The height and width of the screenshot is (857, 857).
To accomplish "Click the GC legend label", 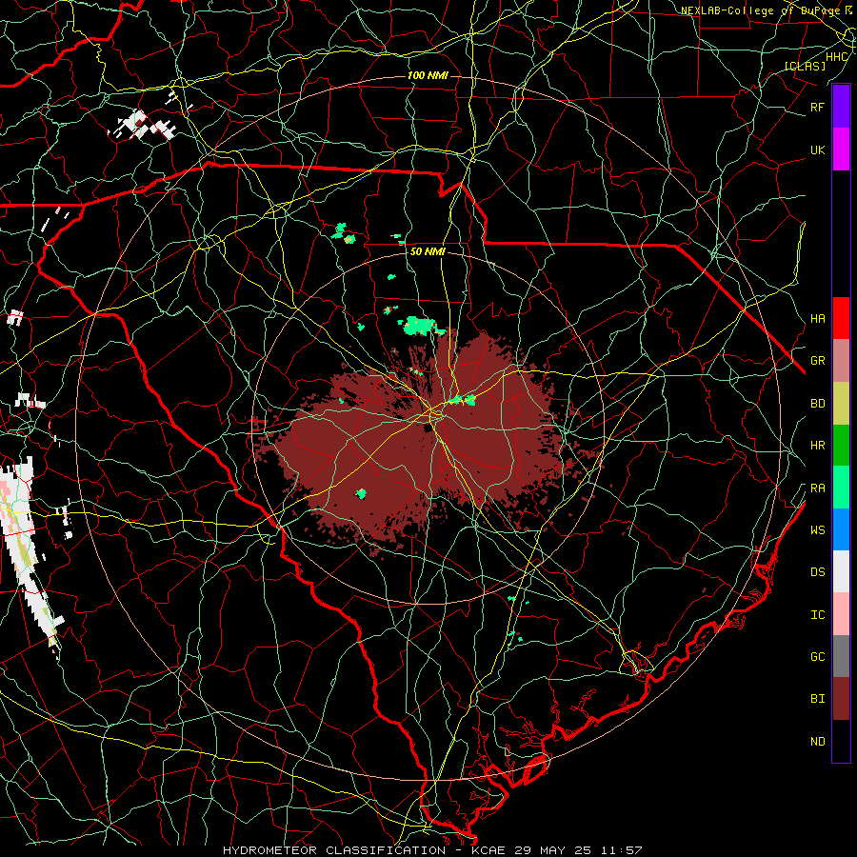I will (x=817, y=656).
